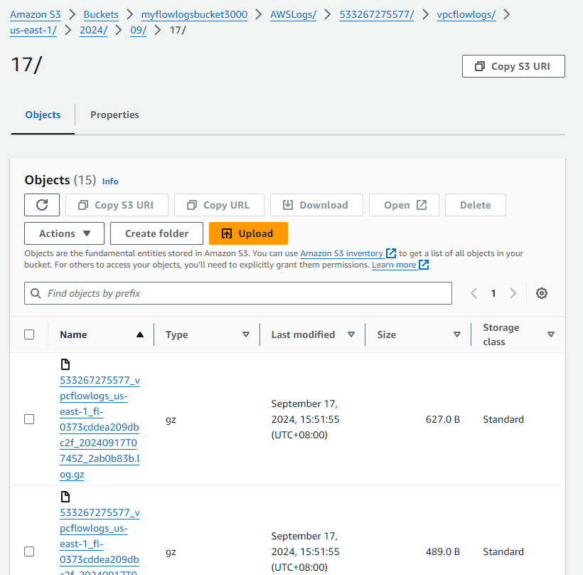Click Copy S3 URI button at top right
This screenshot has width=583, height=575.
513,66
